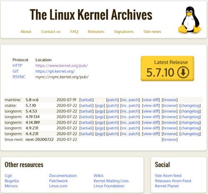
Task: Open inc. patch for longterm 4.14.189
Action: point(130,122)
